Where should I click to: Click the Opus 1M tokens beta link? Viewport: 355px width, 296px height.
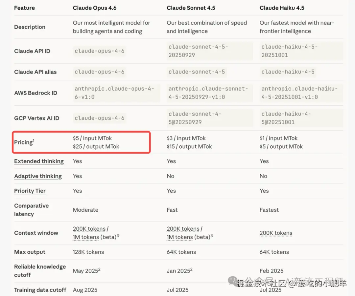86,237
